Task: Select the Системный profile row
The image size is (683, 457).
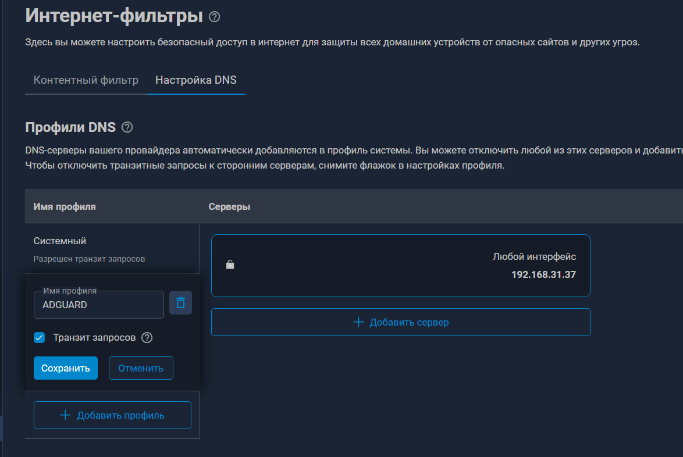Action: (60, 241)
